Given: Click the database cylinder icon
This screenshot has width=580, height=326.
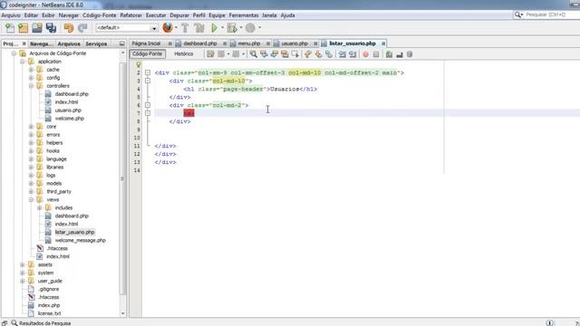Looking at the screenshot, I should (410, 54).
